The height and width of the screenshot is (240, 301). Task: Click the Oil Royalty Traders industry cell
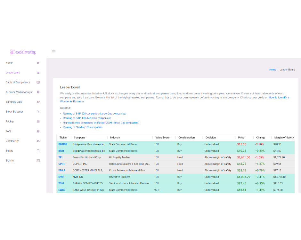coord(119,157)
